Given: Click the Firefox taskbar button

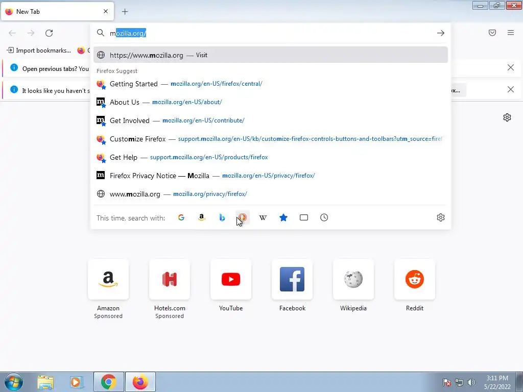Looking at the screenshot, I should pos(140,382).
